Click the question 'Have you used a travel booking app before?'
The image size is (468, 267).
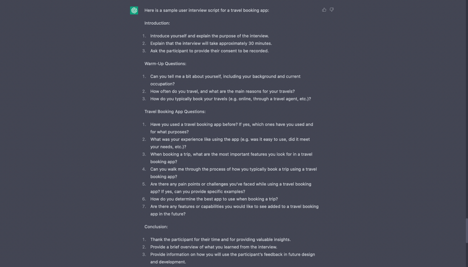tap(232, 128)
